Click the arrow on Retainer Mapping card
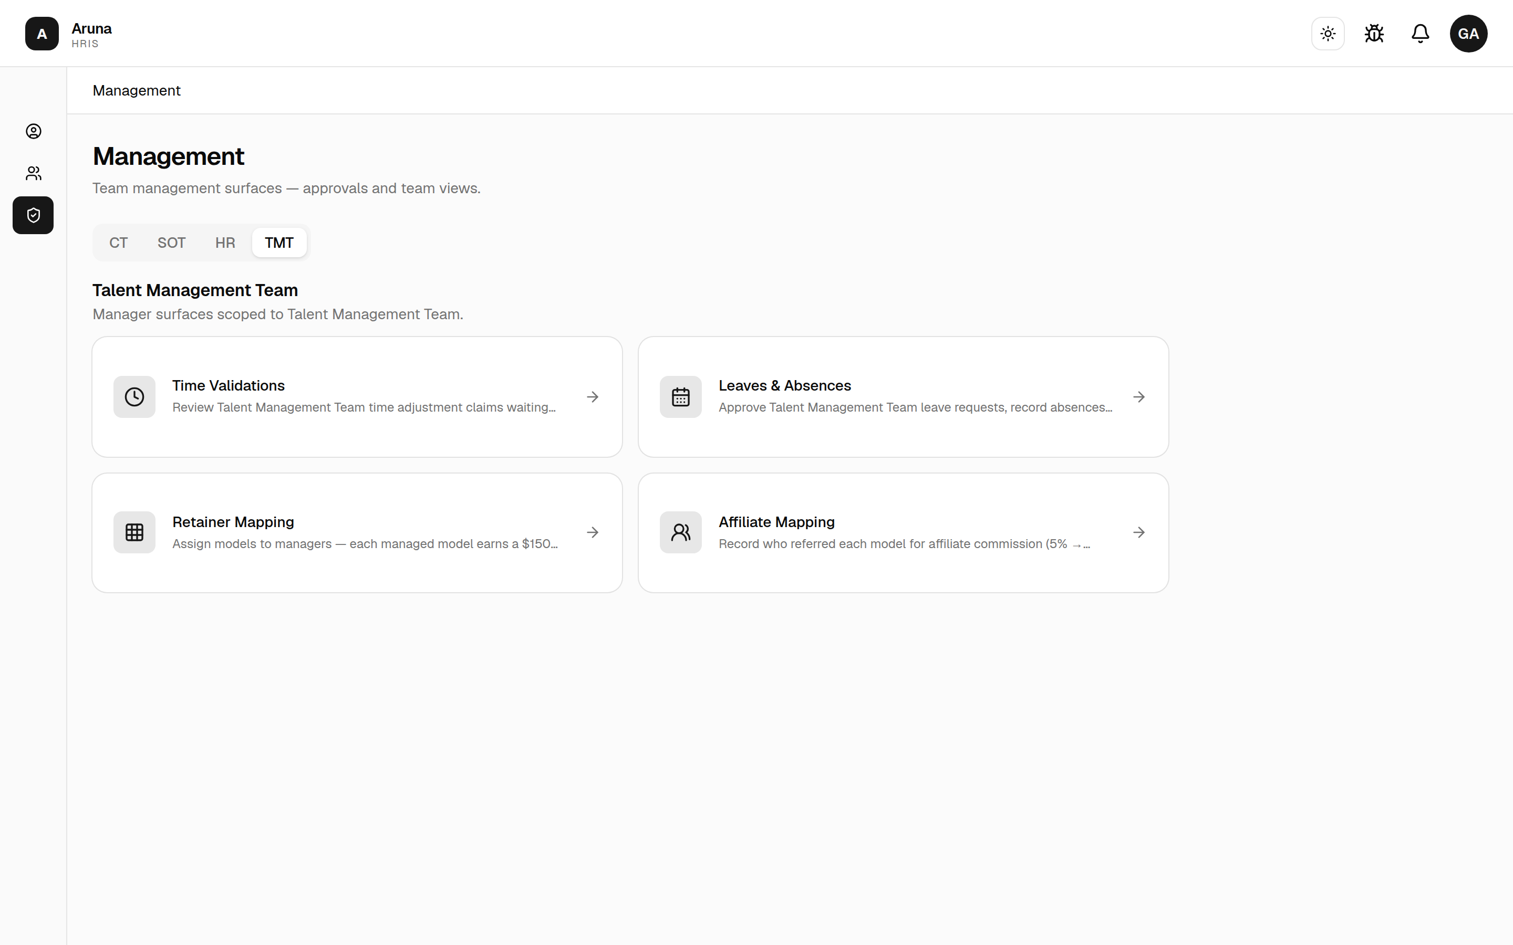The width and height of the screenshot is (1513, 945). coord(593,532)
